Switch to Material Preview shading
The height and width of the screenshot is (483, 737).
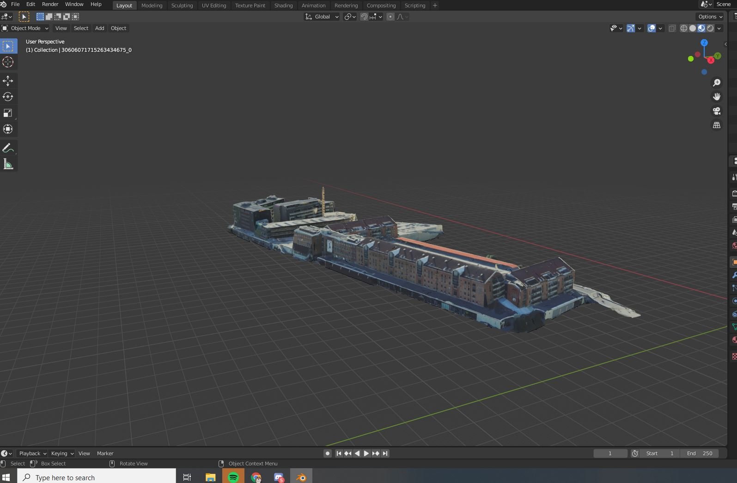[701, 28]
